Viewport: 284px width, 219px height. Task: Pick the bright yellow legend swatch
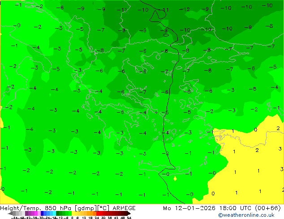73,214
